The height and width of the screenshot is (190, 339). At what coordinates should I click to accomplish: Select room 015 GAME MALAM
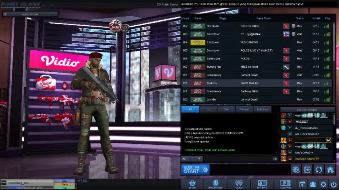tap(256, 83)
